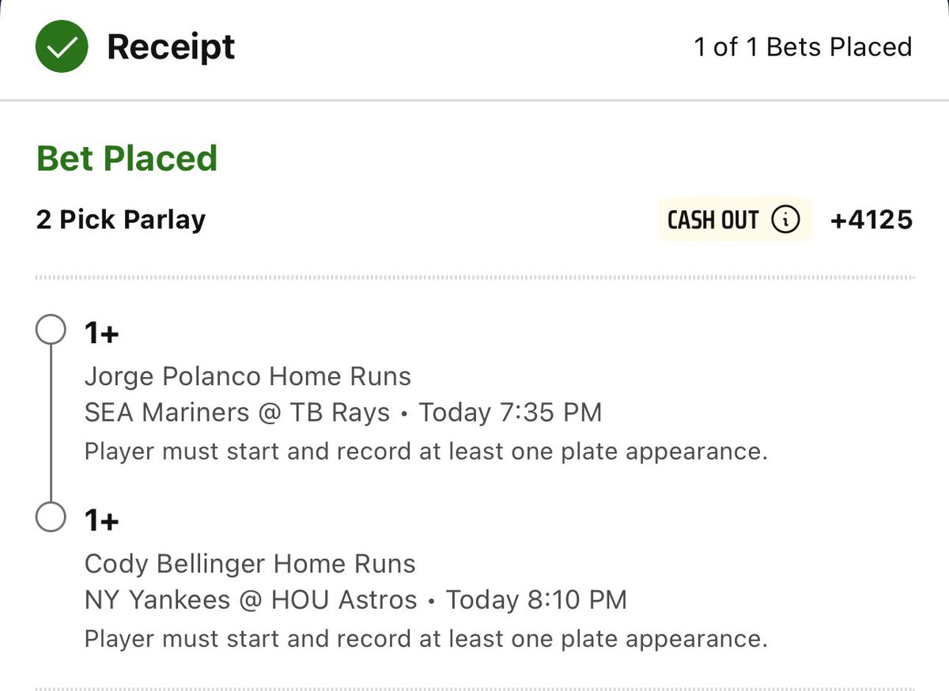This screenshot has height=691, width=949.
Task: Tap the CASH OUT button
Action: [735, 219]
